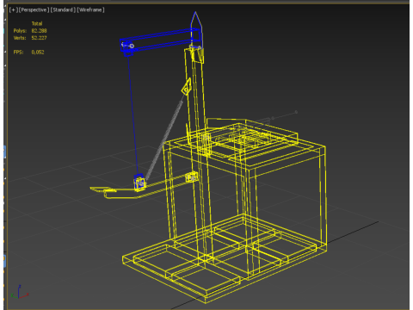The image size is (413, 310).
Task: Select the blue joint block on the pedal
Action: [139, 182]
